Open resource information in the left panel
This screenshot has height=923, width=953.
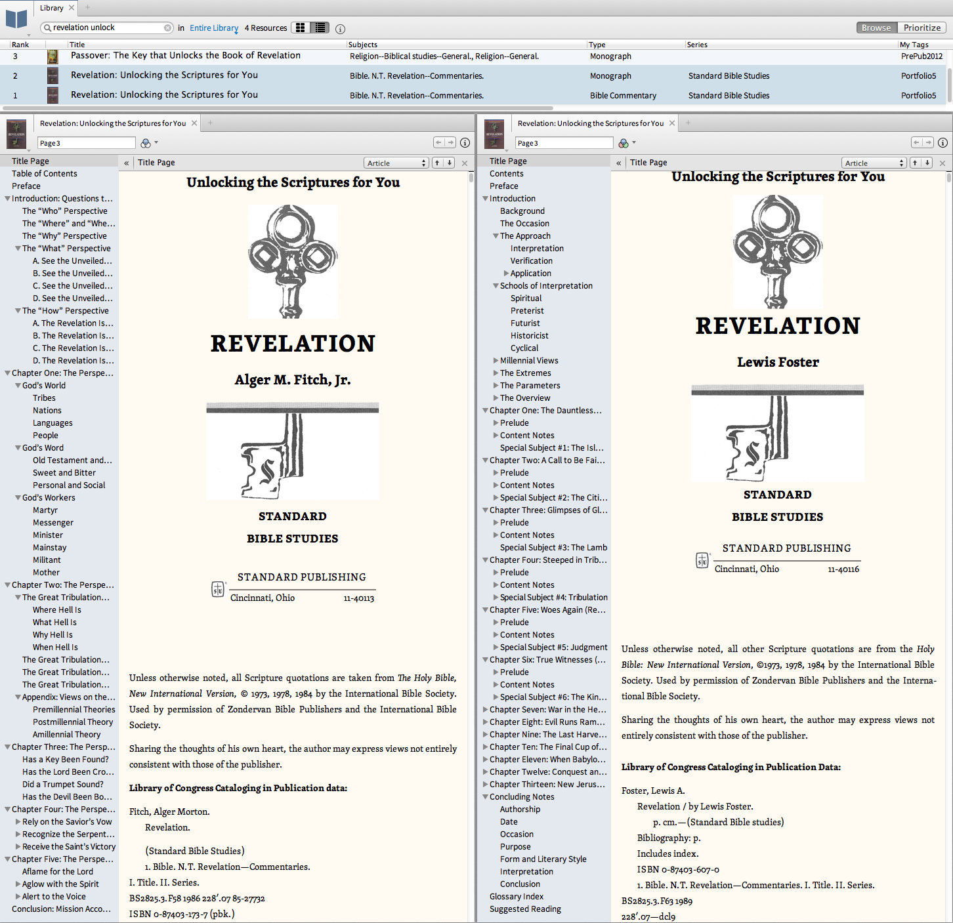[x=465, y=142]
